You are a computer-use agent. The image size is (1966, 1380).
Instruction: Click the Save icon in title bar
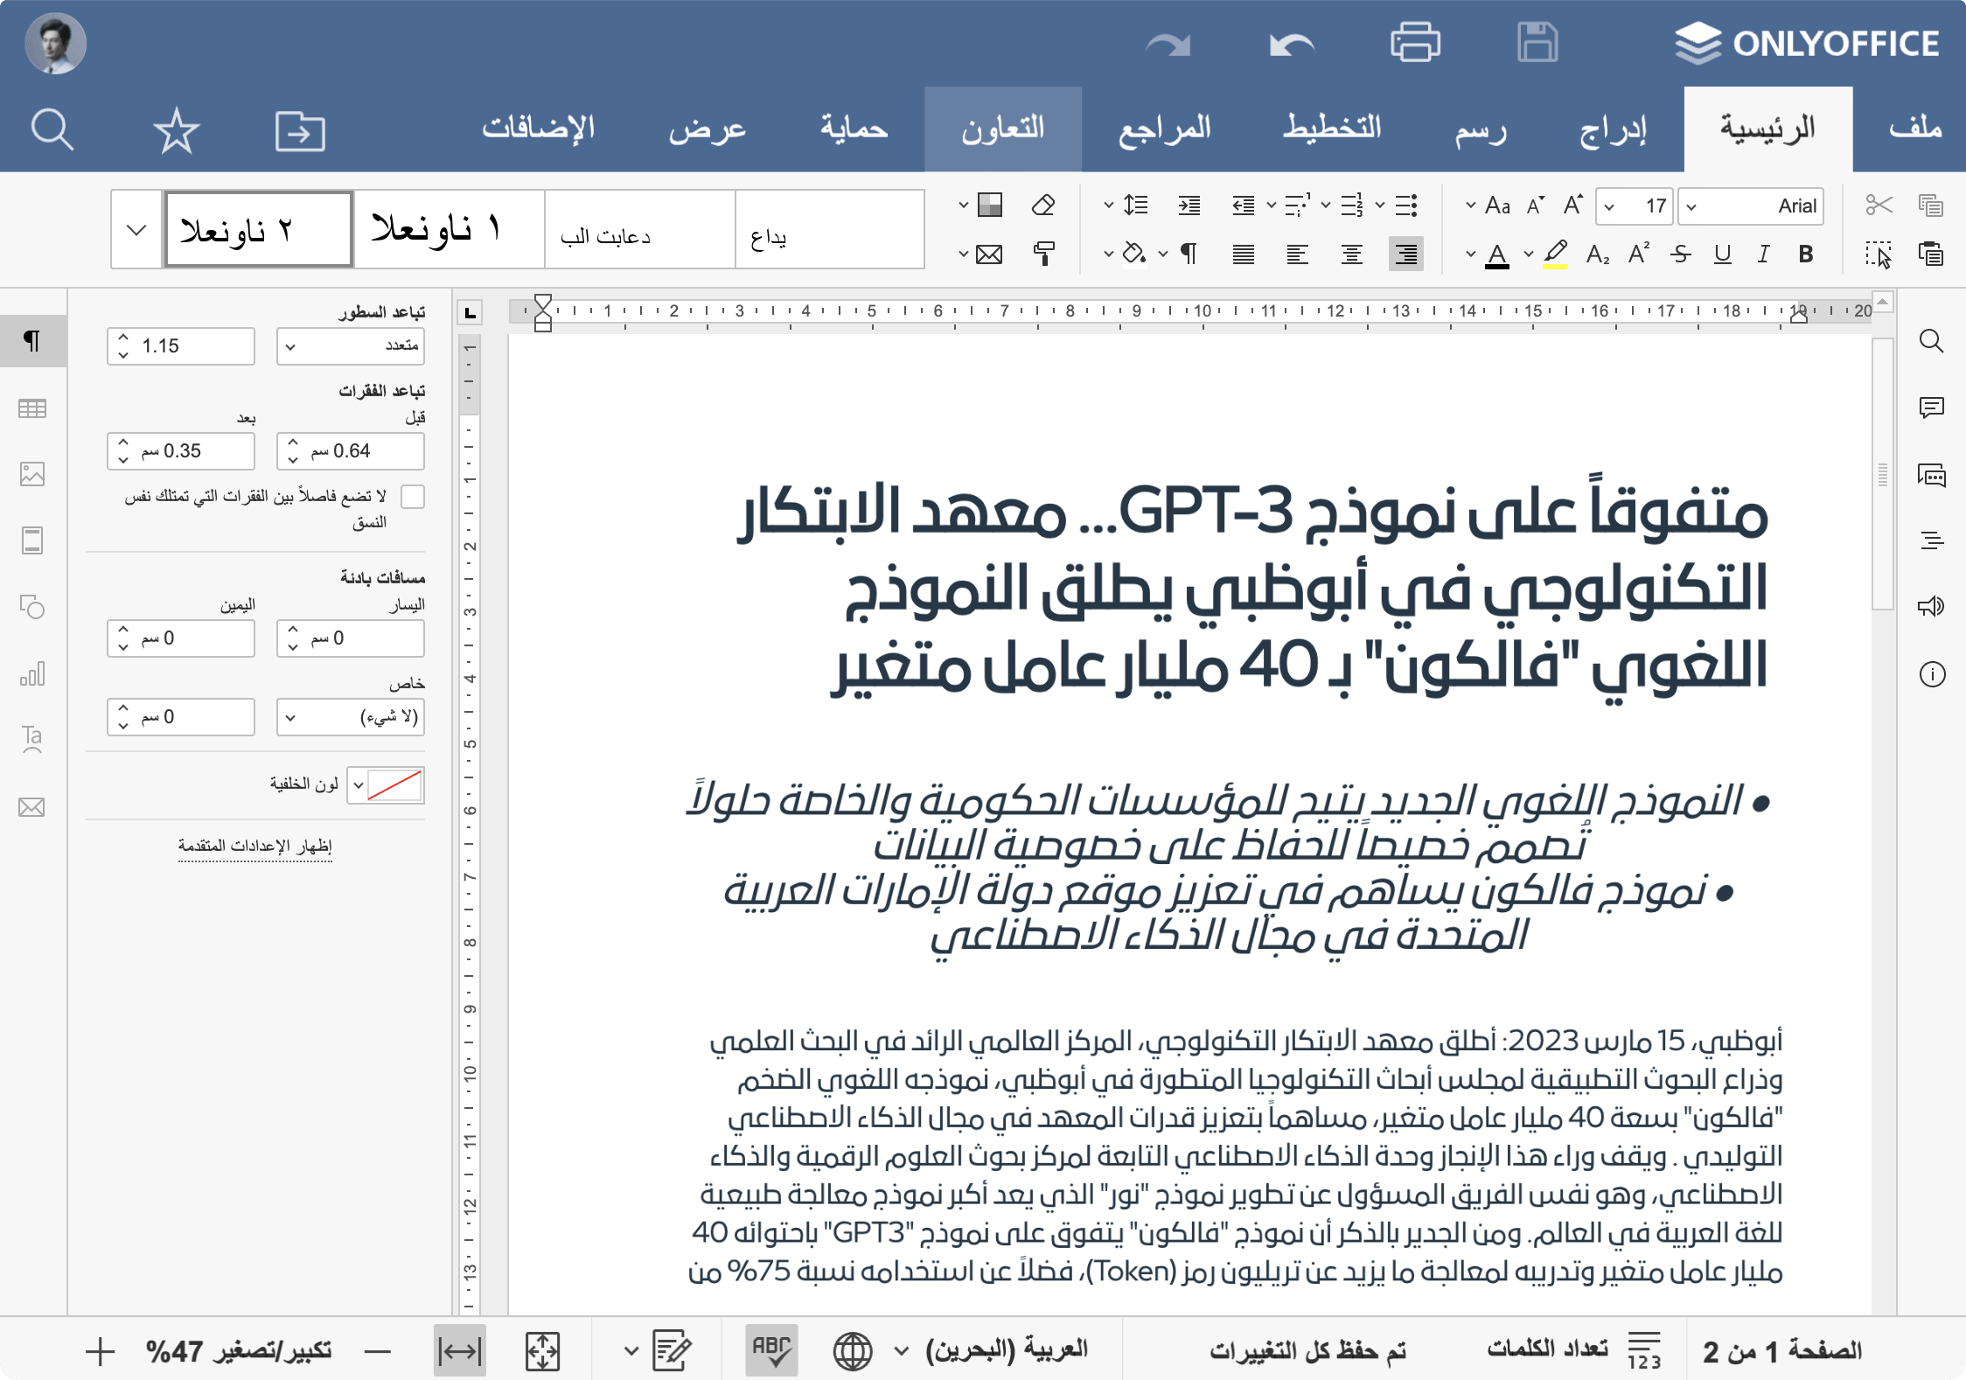pyautogui.click(x=1537, y=42)
